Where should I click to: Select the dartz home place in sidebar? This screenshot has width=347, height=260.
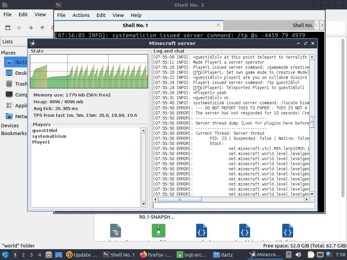point(16,62)
